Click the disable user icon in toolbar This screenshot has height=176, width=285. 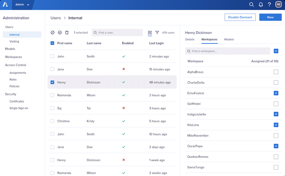[52, 33]
